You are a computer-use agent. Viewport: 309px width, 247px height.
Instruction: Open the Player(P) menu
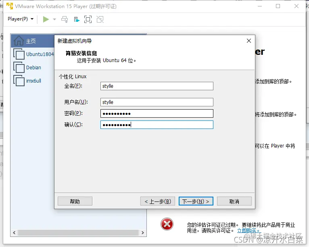(21, 19)
